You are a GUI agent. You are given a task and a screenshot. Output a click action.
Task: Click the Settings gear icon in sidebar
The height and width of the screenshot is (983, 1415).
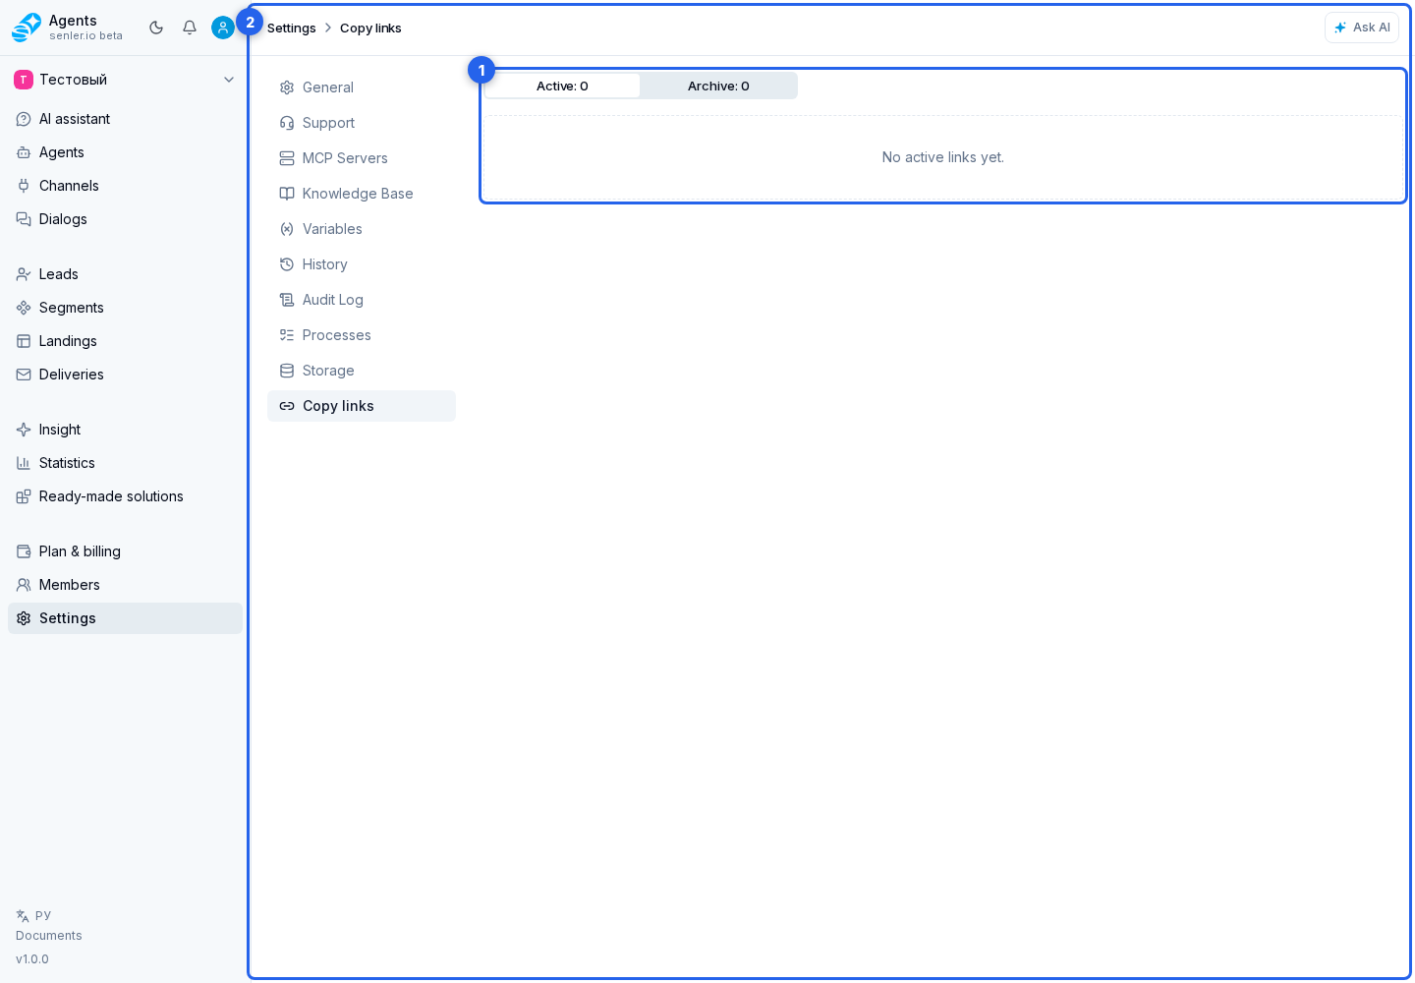(x=24, y=618)
